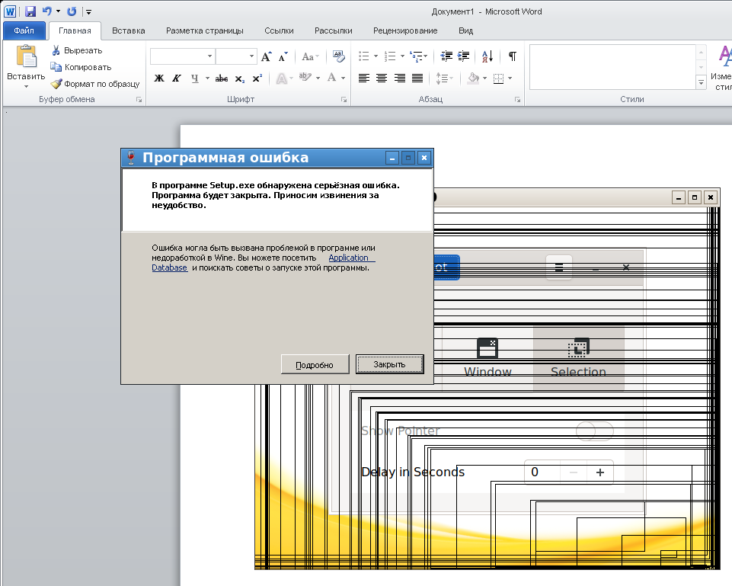The width and height of the screenshot is (732, 586).
Task: Switch to the Вставка tab
Action: pyautogui.click(x=129, y=30)
